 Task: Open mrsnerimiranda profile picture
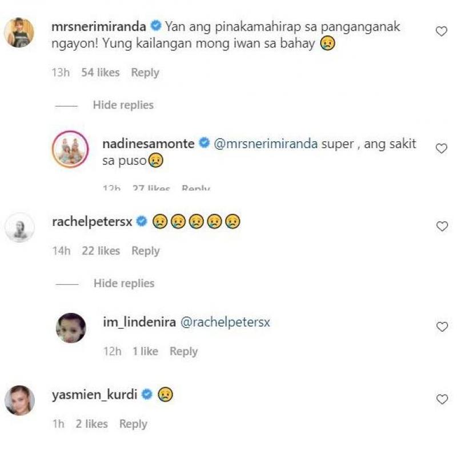[x=19, y=32]
